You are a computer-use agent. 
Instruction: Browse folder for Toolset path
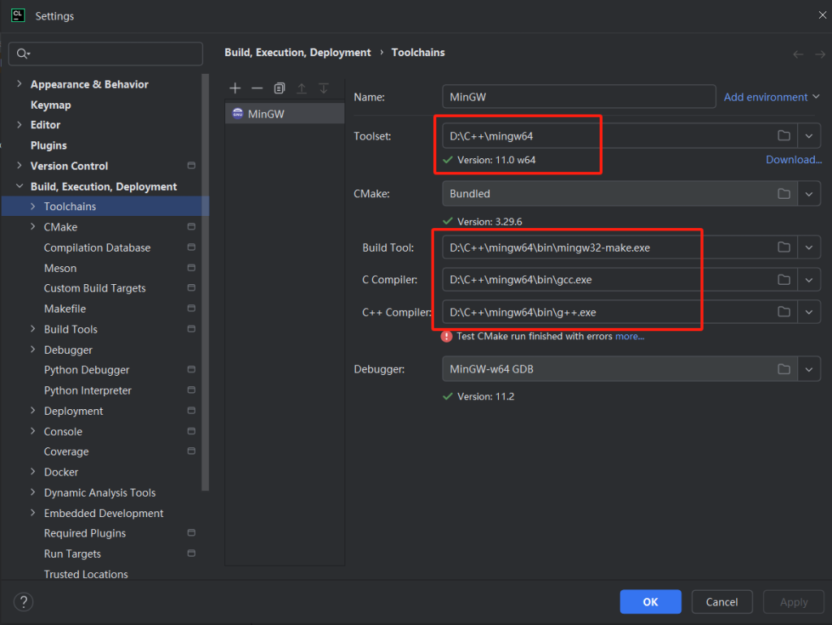[x=784, y=136]
